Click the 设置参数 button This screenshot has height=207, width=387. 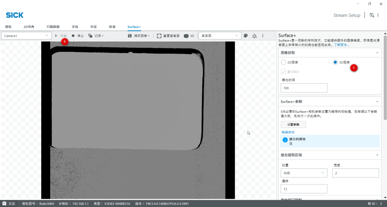[293, 124]
